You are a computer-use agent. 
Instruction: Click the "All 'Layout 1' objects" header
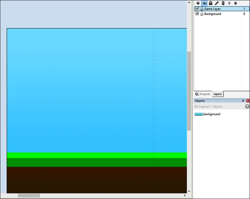tap(208, 106)
